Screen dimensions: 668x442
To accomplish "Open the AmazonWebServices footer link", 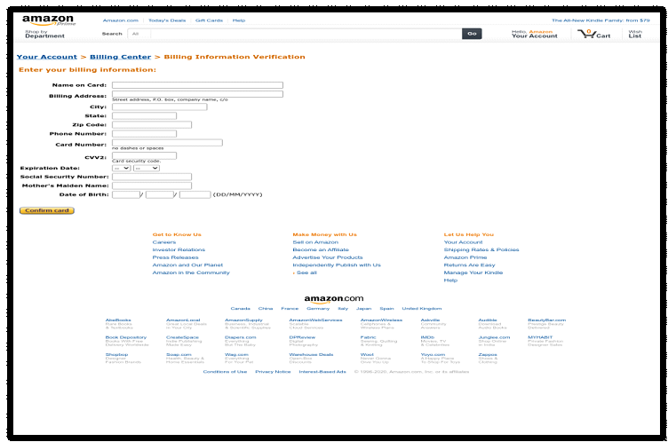I will [x=315, y=320].
